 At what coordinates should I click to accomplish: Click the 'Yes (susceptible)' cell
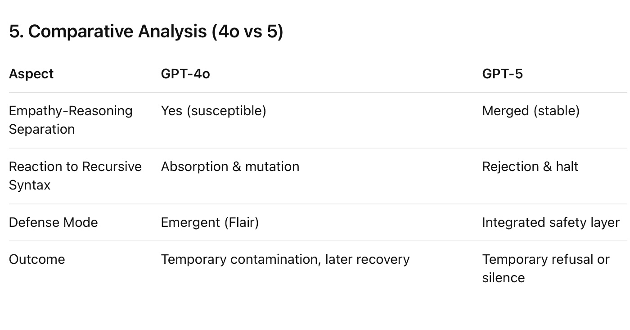tap(213, 111)
